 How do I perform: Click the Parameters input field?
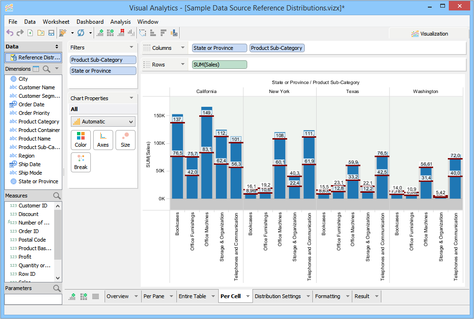(33, 299)
